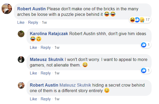159x104 pixels.
Task: Like Robert Austin's top comment
Action: [21, 22]
